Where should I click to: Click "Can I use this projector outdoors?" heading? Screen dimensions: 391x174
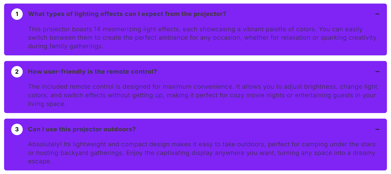[82, 129]
